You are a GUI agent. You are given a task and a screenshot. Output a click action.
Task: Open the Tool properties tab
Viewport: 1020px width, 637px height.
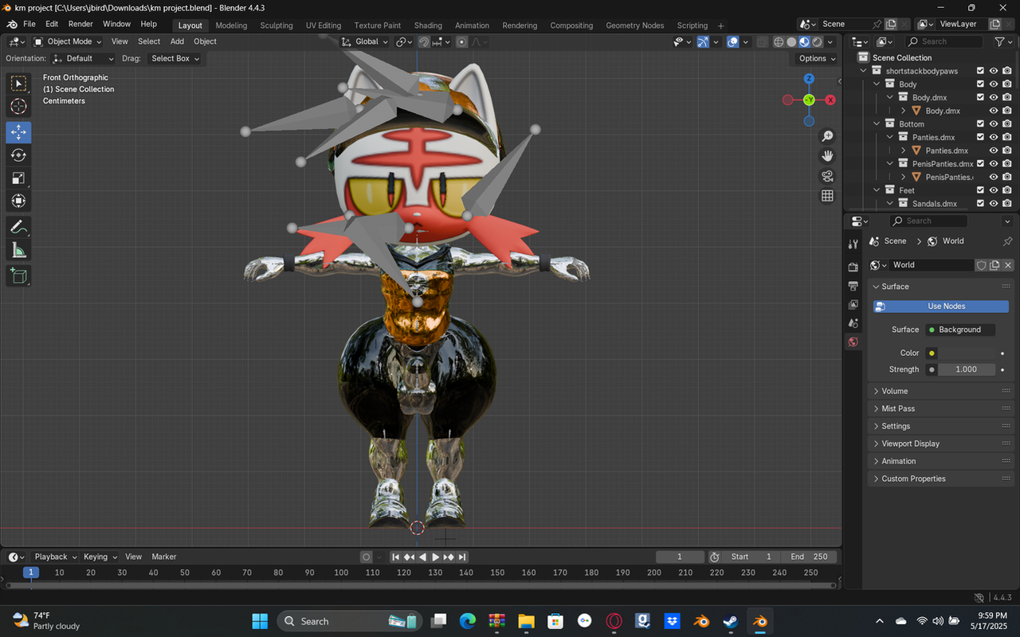[853, 244]
